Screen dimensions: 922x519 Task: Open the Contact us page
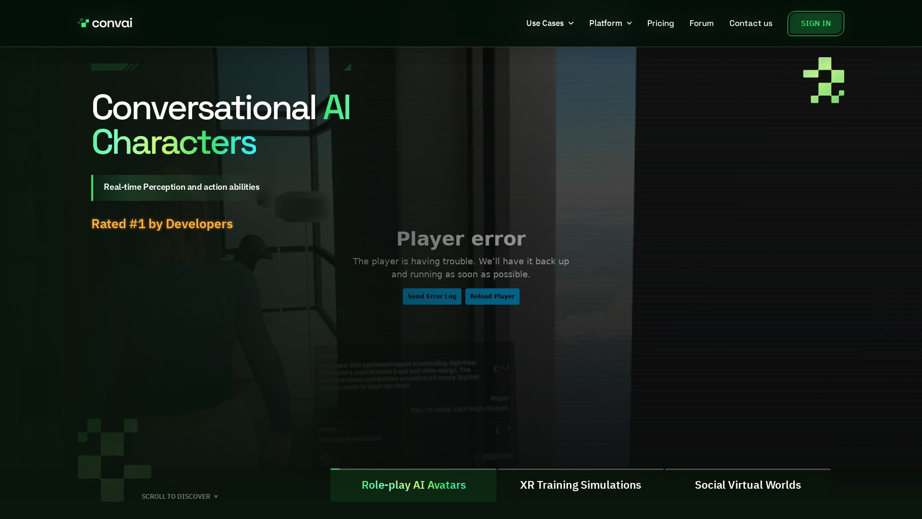751,23
